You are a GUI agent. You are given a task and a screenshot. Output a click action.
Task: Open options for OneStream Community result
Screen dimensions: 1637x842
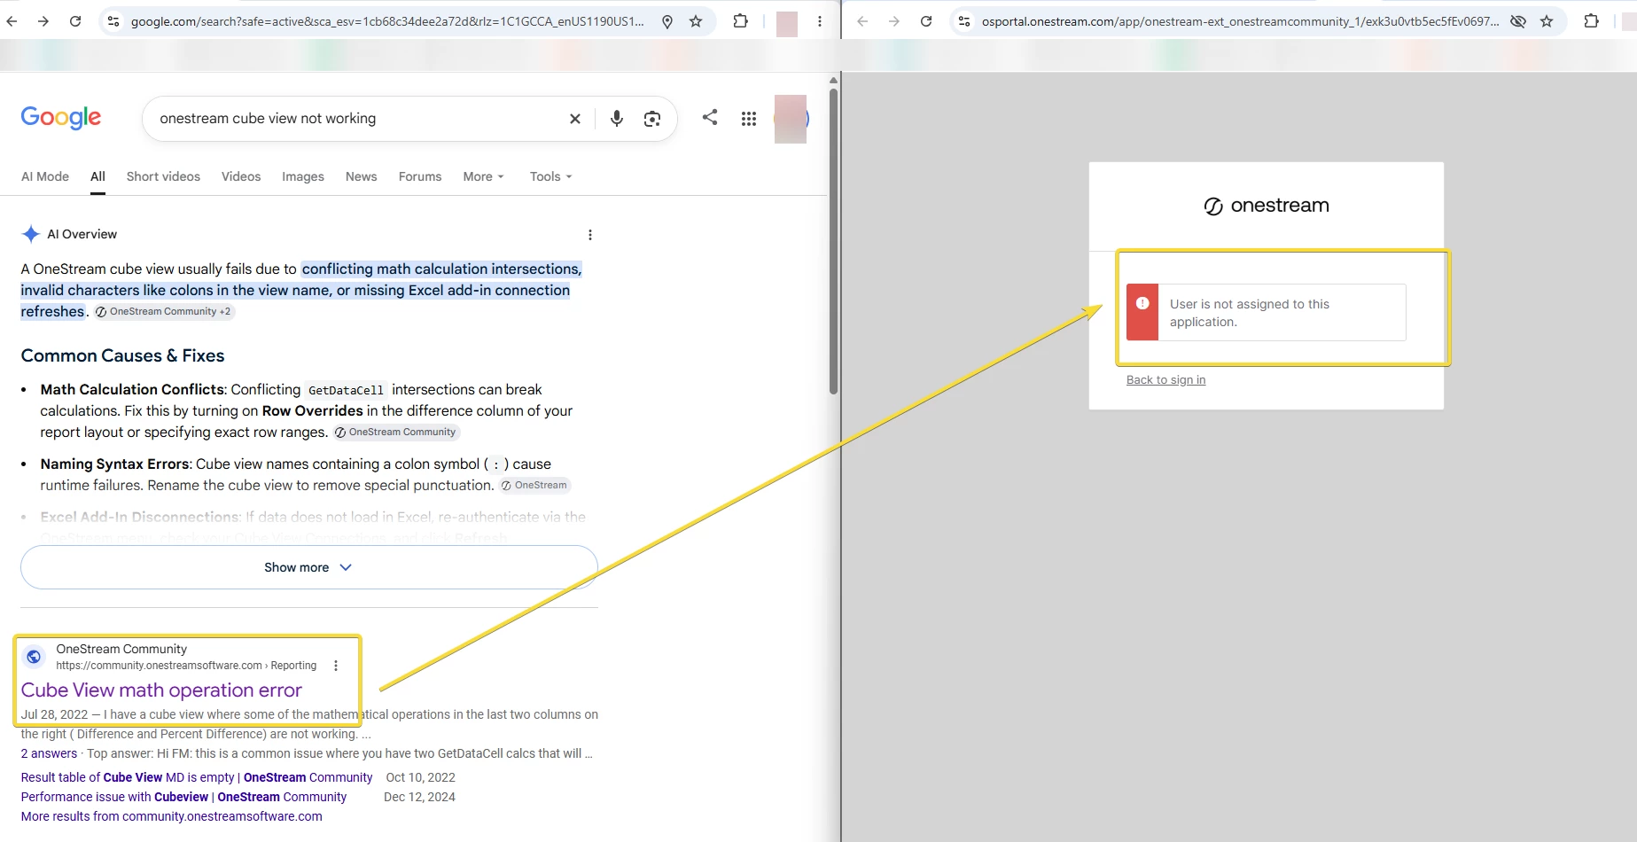point(336,666)
